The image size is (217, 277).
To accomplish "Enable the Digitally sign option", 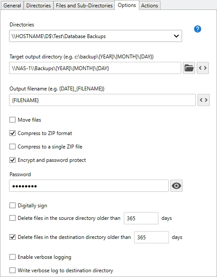I will click(13, 206).
